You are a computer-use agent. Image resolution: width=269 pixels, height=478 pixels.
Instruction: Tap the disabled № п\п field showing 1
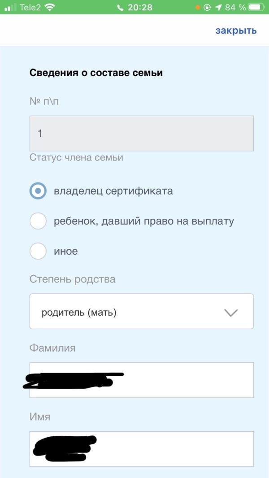pos(142,133)
